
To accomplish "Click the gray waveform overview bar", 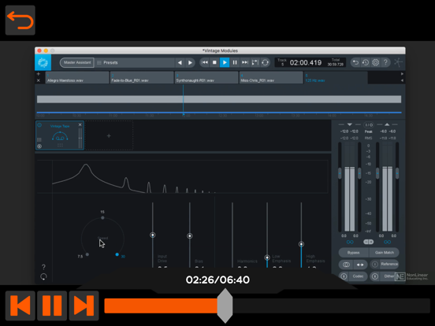I will pyautogui.click(x=219, y=99).
